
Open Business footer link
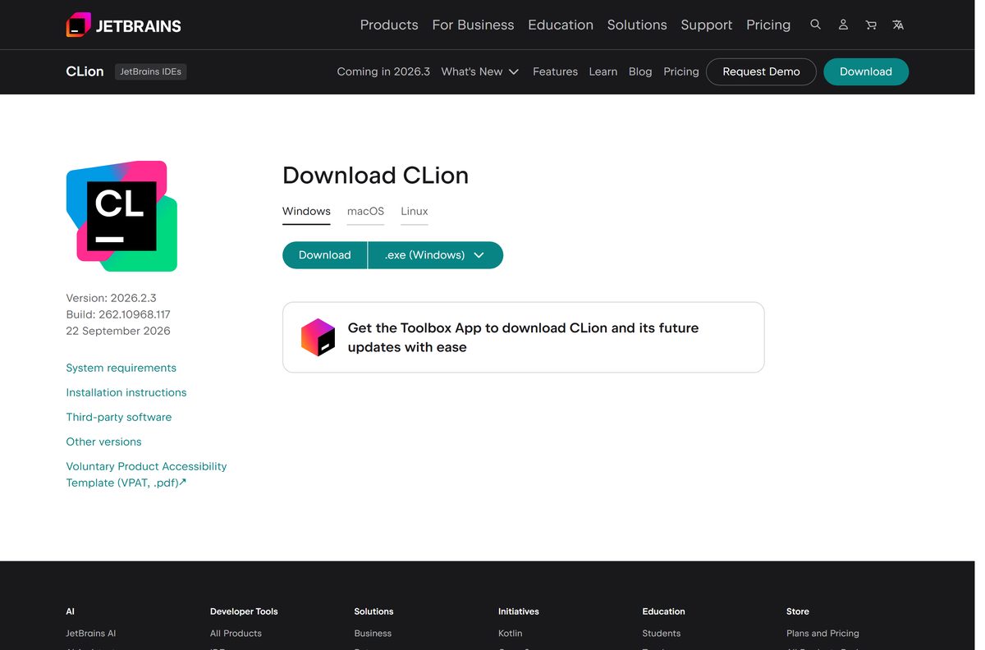point(373,634)
